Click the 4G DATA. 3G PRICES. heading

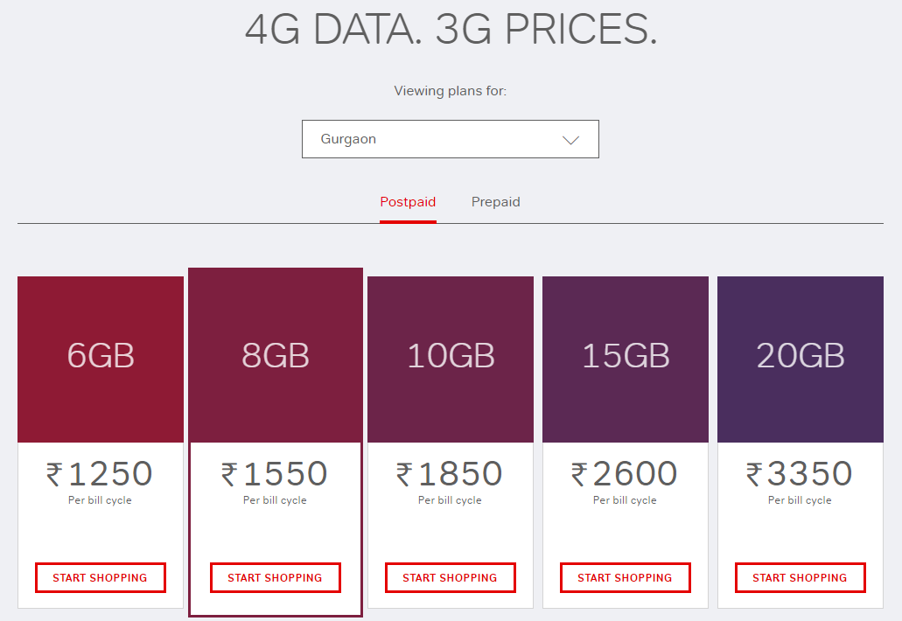(x=451, y=29)
